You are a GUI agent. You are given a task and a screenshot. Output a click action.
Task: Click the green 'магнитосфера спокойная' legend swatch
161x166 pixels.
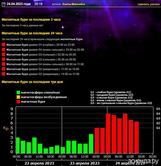(18, 93)
